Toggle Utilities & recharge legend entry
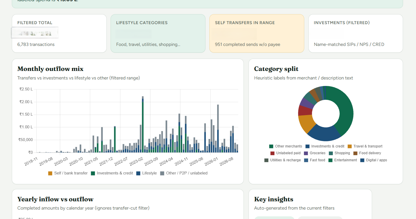The image size is (416, 219). pyautogui.click(x=282, y=160)
